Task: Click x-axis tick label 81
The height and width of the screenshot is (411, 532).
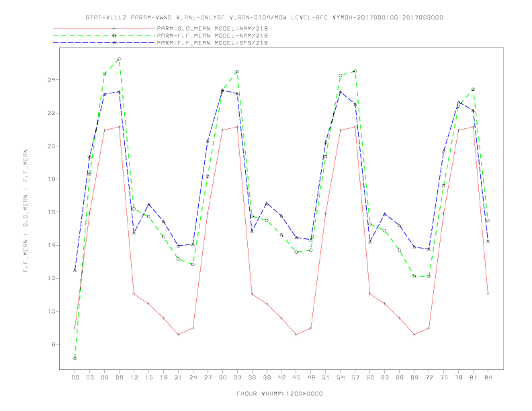Action: pos(474,377)
